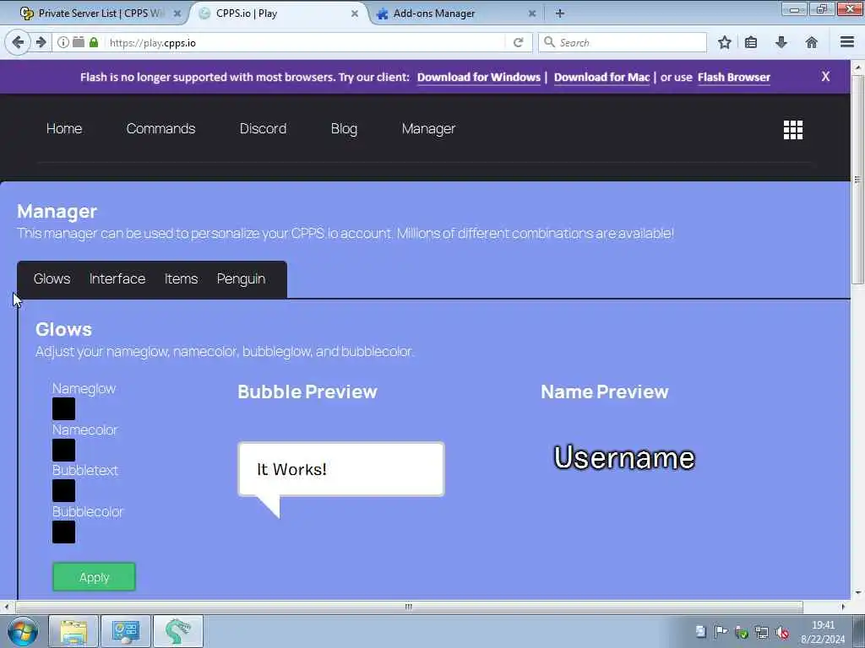This screenshot has width=865, height=648.
Task: Bookmark this page with the star icon
Action: [x=724, y=42]
